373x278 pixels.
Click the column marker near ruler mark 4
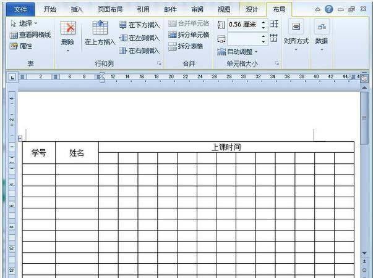click(55, 77)
